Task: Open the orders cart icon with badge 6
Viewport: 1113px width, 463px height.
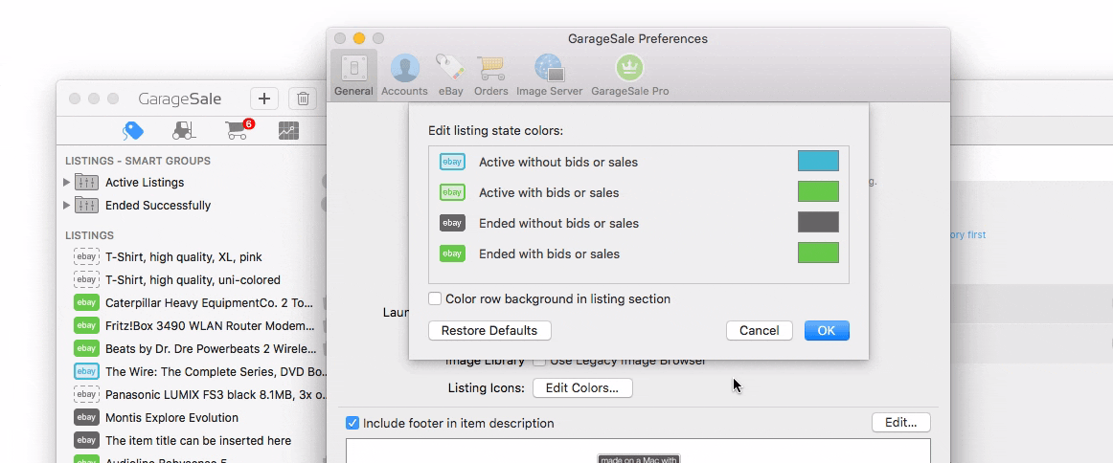Action: pos(238,130)
